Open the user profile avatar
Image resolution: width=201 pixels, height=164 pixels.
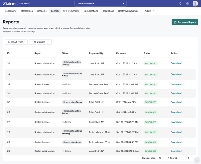point(195,4)
